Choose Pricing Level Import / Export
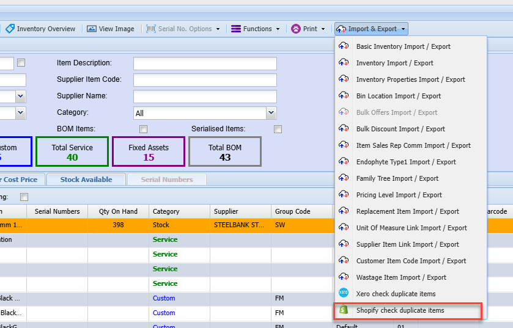513x328 pixels. pos(399,195)
